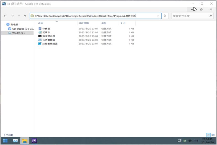This screenshot has width=217, height=145.
Task: Sort files by 修改日期 column
Action: pos(84,24)
